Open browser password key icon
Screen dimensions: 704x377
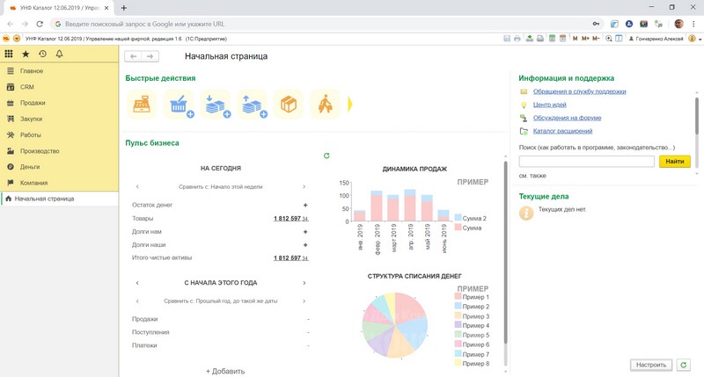click(x=596, y=24)
